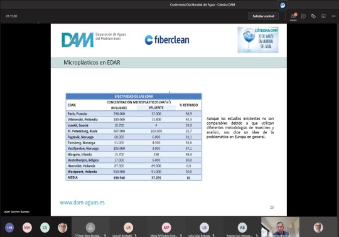Image resolution: width=339 pixels, height=237 pixels.
Task: Click the Solicitar control button
Action: 263,16
